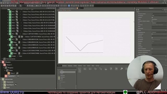This screenshot has width=167, height=94.
Task: Click the blue highlighted toolbar button
Action: coord(69,6)
